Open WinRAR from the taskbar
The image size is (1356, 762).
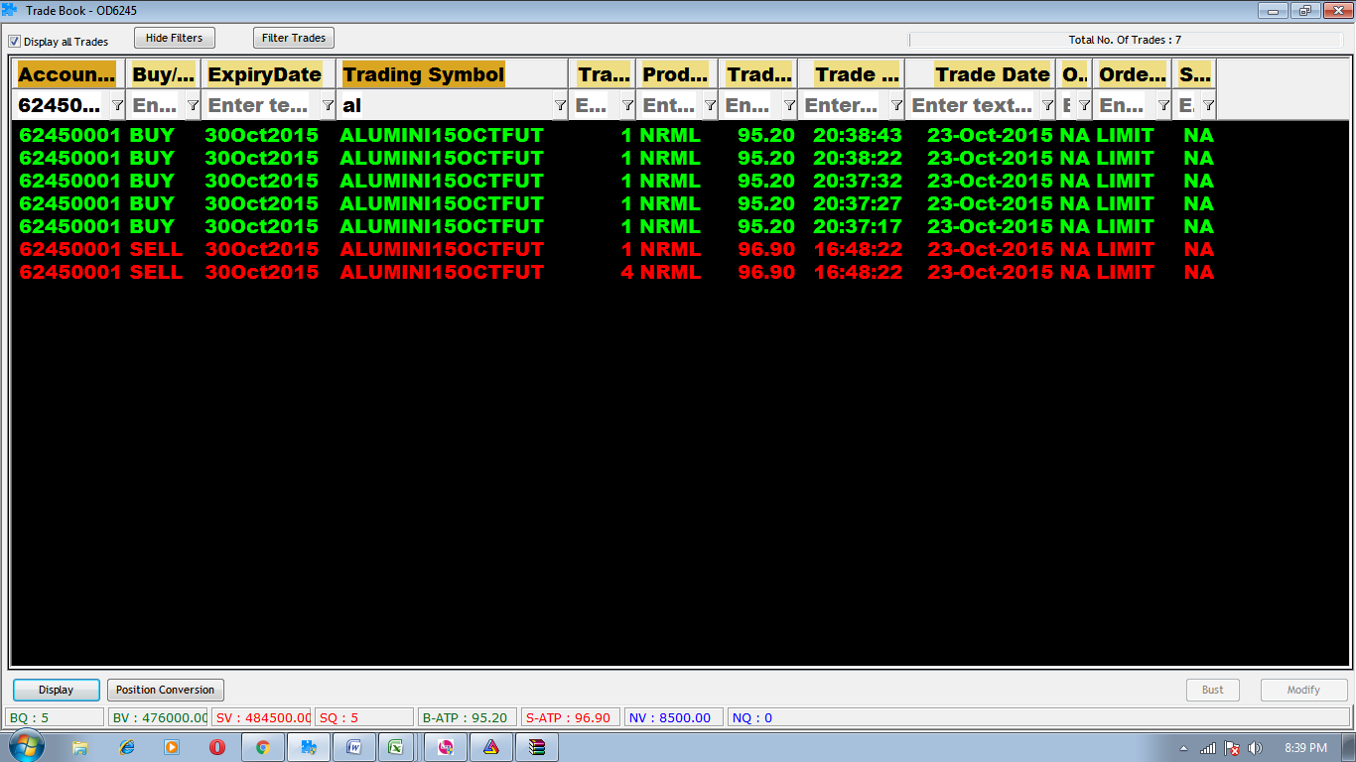click(x=537, y=747)
